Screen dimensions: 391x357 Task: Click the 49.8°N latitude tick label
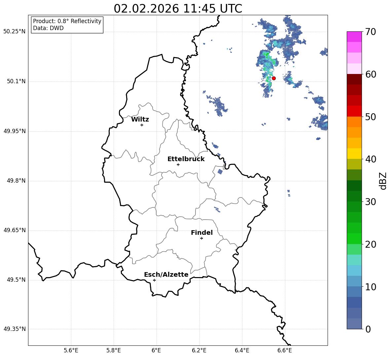tap(16, 181)
